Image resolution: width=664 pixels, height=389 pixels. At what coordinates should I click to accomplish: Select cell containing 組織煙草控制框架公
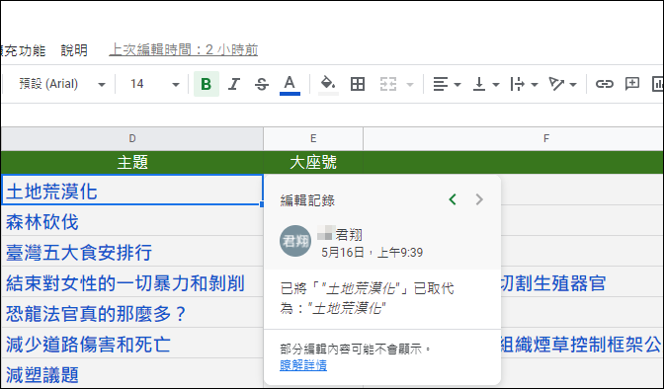[x=582, y=344]
